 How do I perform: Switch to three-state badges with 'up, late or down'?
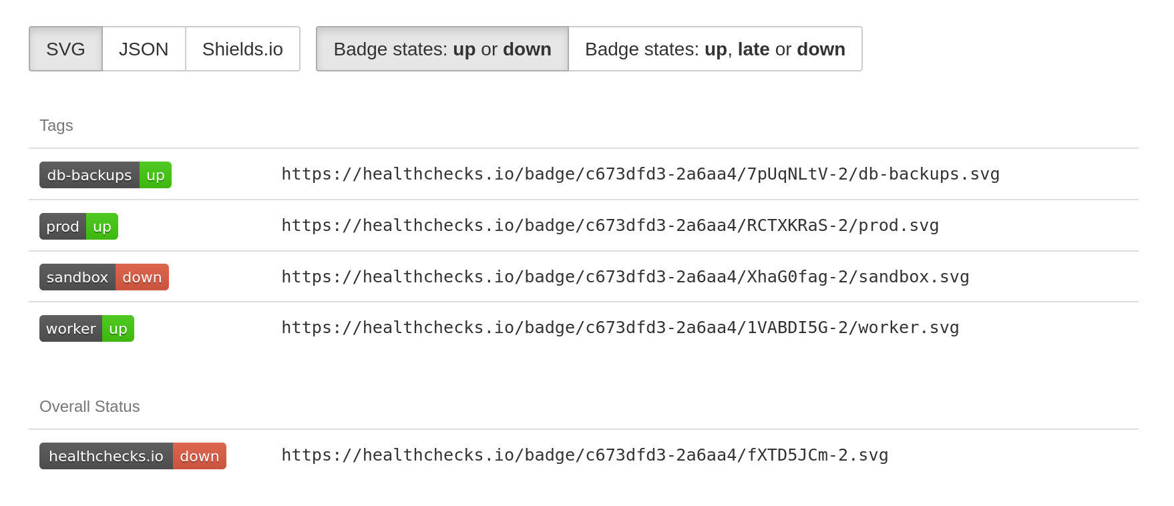(x=715, y=49)
